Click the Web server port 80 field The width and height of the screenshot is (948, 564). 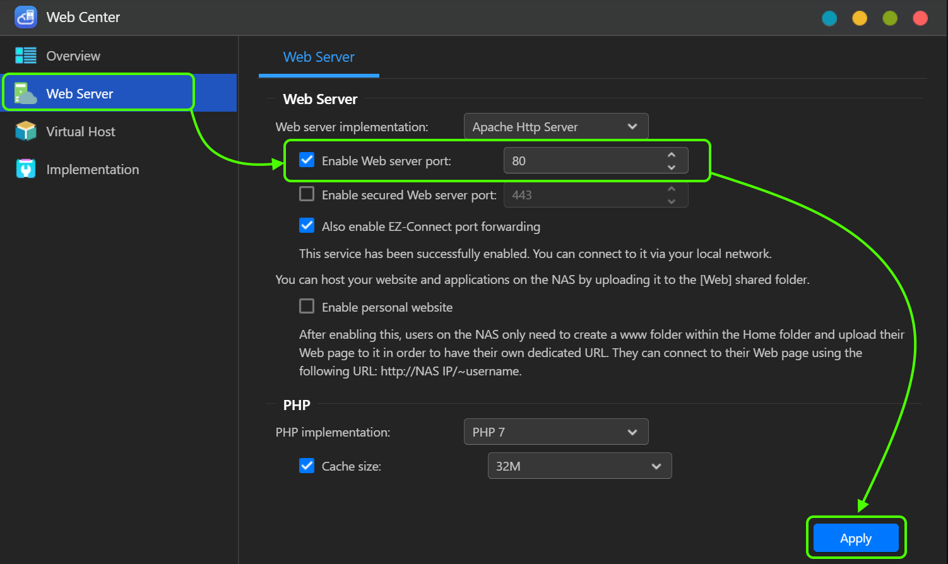click(x=596, y=160)
